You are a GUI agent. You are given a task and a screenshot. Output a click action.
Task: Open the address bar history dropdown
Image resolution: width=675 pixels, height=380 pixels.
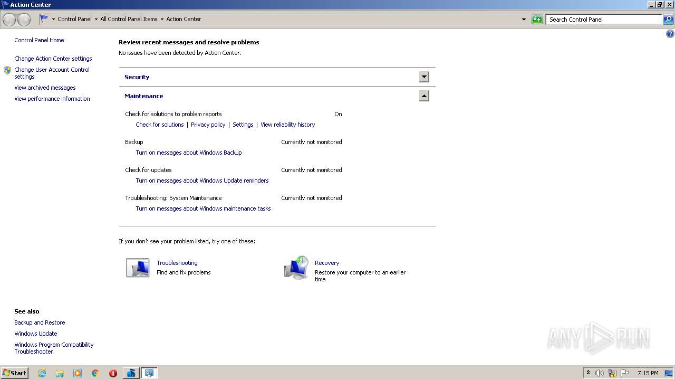[524, 20]
